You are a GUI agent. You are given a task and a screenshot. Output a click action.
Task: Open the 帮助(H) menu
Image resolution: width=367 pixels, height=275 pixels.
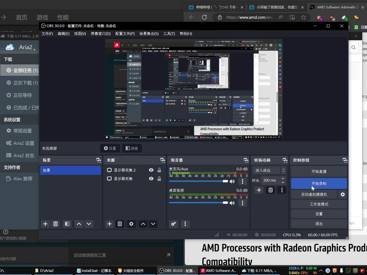pyautogui.click(x=186, y=34)
